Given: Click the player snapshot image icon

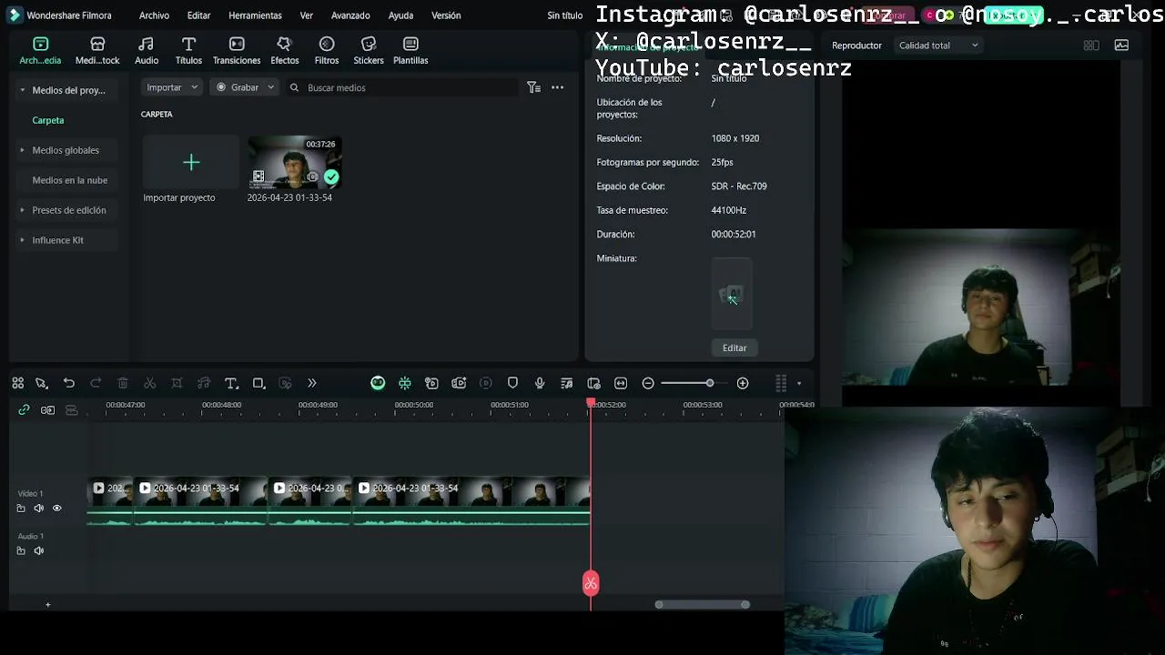Looking at the screenshot, I should 1121,45.
